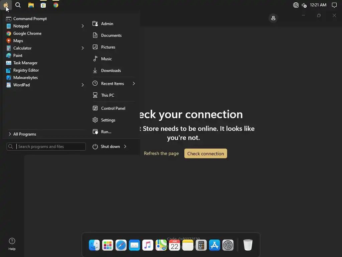Open Calculator icon in the dock
Image resolution: width=342 pixels, height=257 pixels.
(201, 245)
